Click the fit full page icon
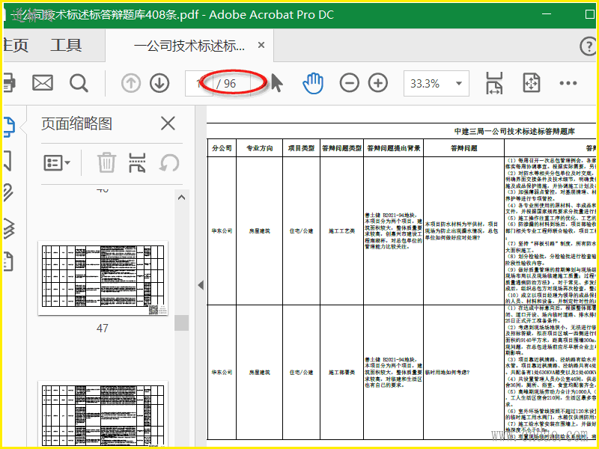 tap(532, 83)
